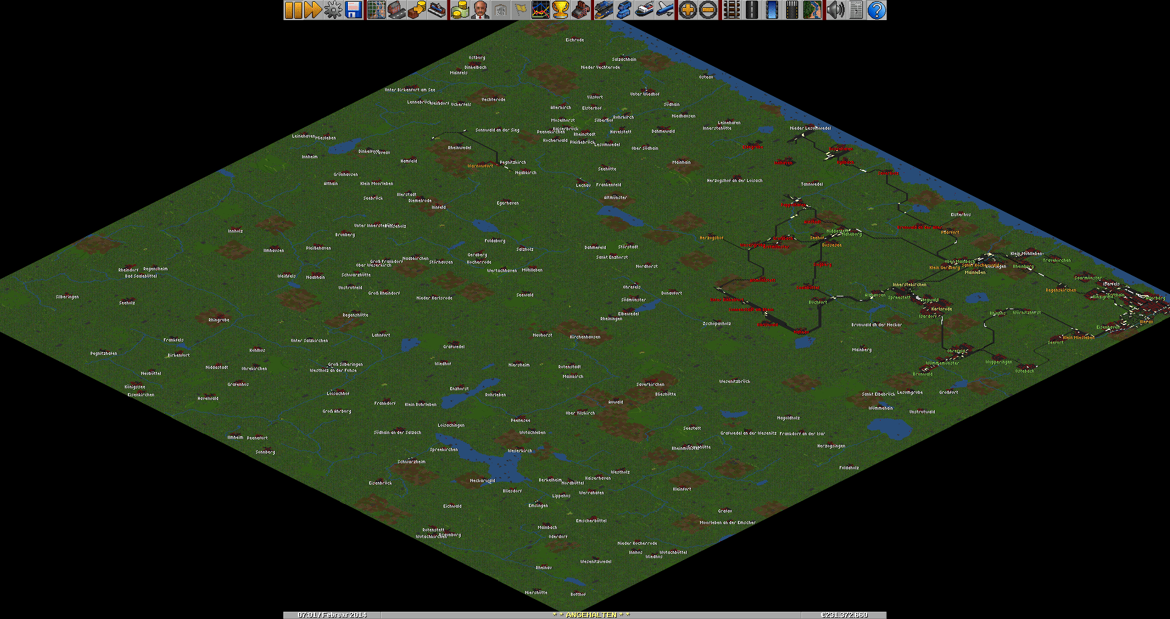Select the town label Fuldaholz
This screenshot has width=1170, height=619.
coord(849,468)
